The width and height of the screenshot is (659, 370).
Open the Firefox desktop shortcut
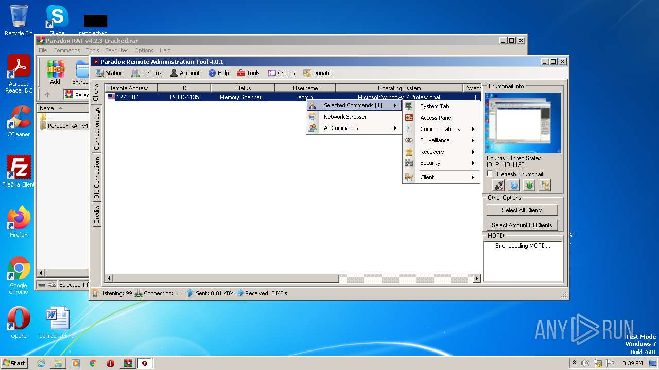tap(19, 222)
